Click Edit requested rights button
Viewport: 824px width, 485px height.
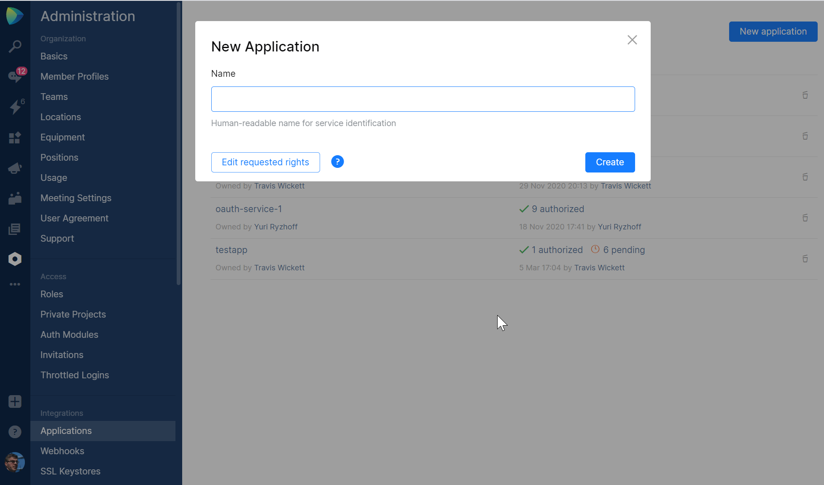[x=265, y=162]
